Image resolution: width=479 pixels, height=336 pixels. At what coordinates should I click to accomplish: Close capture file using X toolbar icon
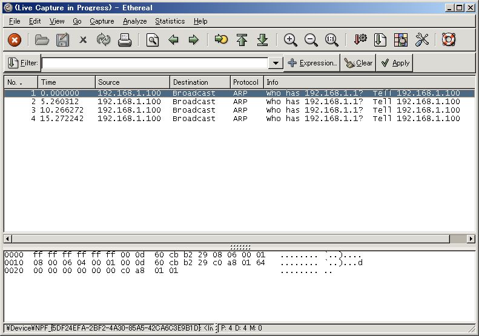(x=83, y=40)
